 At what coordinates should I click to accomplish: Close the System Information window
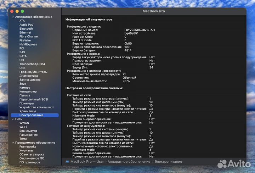pos(12,11)
